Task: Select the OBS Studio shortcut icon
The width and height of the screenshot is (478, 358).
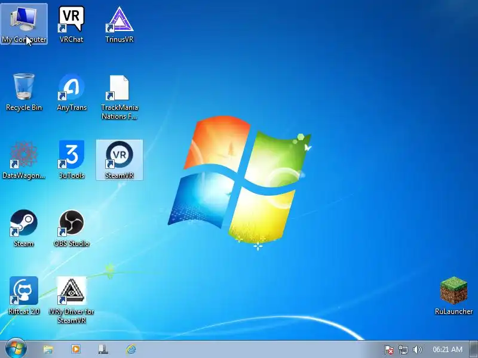Action: (71, 223)
